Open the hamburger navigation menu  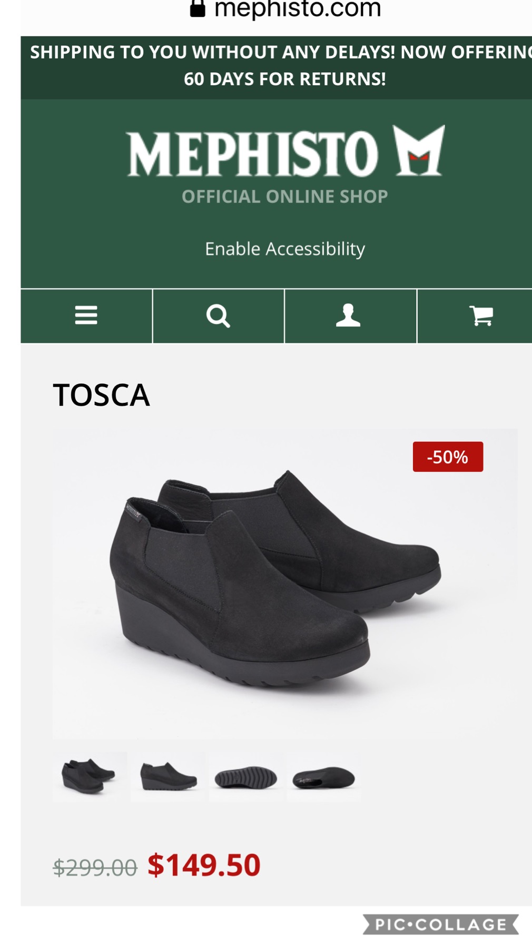86,315
